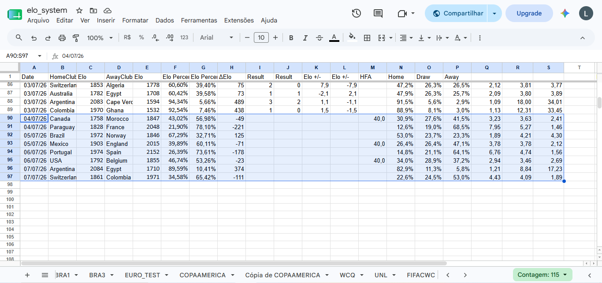Open the Google Sheets home icon

tap(15, 14)
